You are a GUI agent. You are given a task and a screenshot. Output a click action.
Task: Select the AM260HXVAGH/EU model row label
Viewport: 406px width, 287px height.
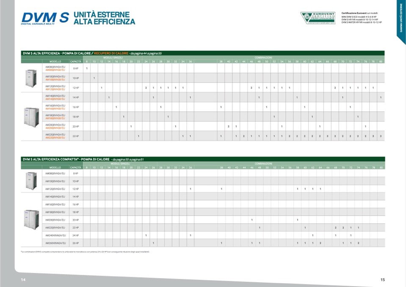[55, 243]
